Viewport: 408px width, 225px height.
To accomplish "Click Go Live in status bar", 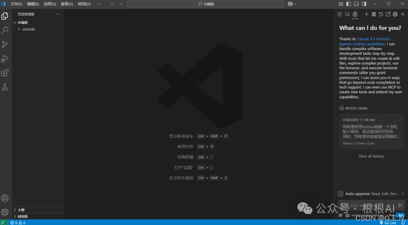I will tap(388, 223).
